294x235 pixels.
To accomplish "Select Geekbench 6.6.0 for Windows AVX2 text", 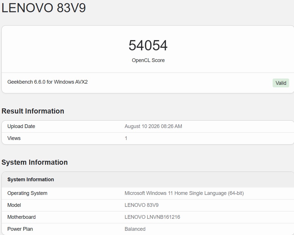I will click(x=48, y=82).
